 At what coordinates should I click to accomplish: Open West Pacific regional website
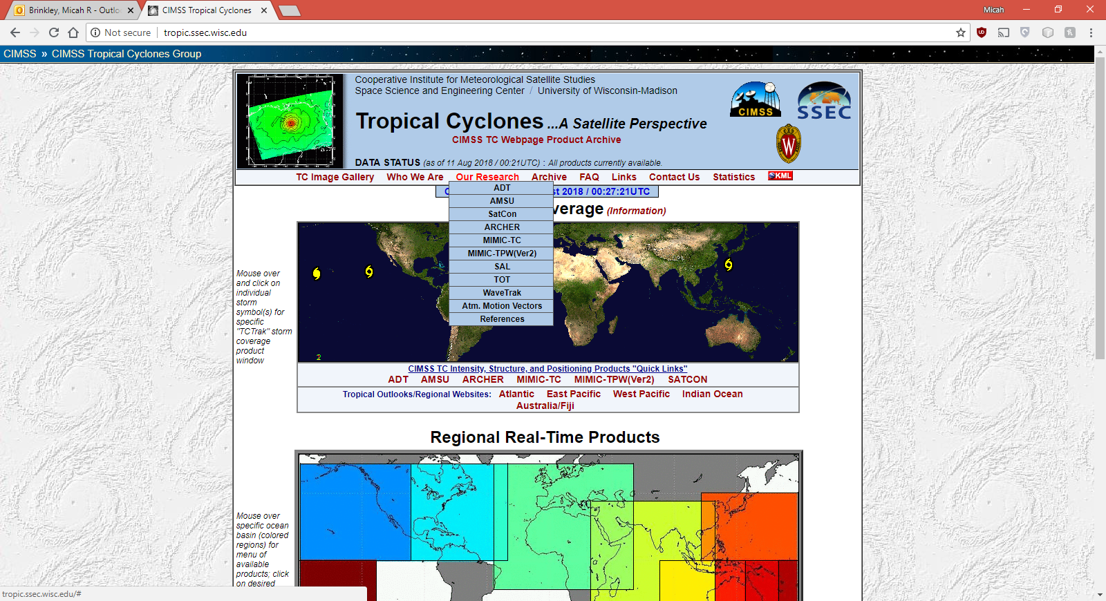click(641, 394)
